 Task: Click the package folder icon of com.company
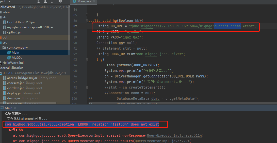pos(4,48)
